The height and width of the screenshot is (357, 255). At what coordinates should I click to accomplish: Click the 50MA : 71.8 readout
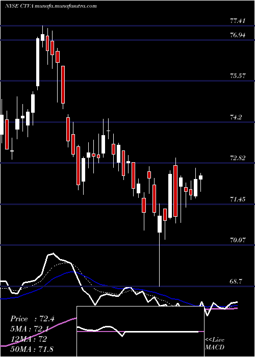point(32,349)
